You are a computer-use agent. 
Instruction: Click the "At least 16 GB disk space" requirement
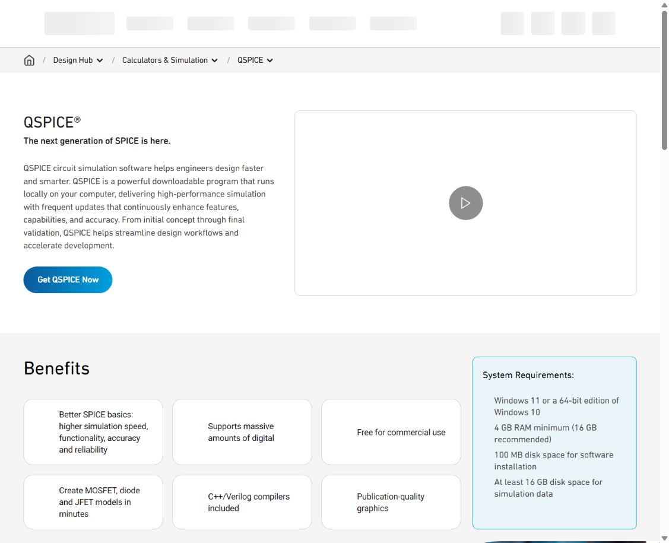(x=548, y=488)
